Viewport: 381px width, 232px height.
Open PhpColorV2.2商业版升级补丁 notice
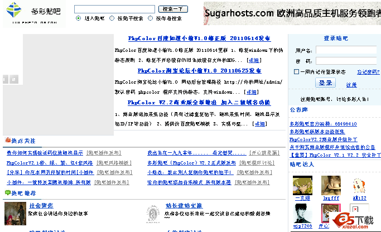tap(323, 139)
